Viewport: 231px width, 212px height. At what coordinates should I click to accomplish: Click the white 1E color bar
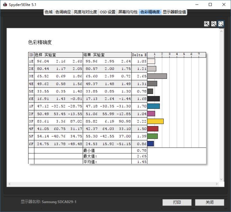tap(151, 61)
